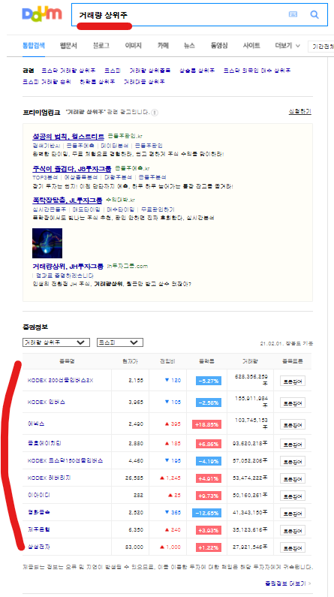The height and width of the screenshot is (597, 334).
Task: Switch to the 이미지 tab
Action: pos(134,46)
